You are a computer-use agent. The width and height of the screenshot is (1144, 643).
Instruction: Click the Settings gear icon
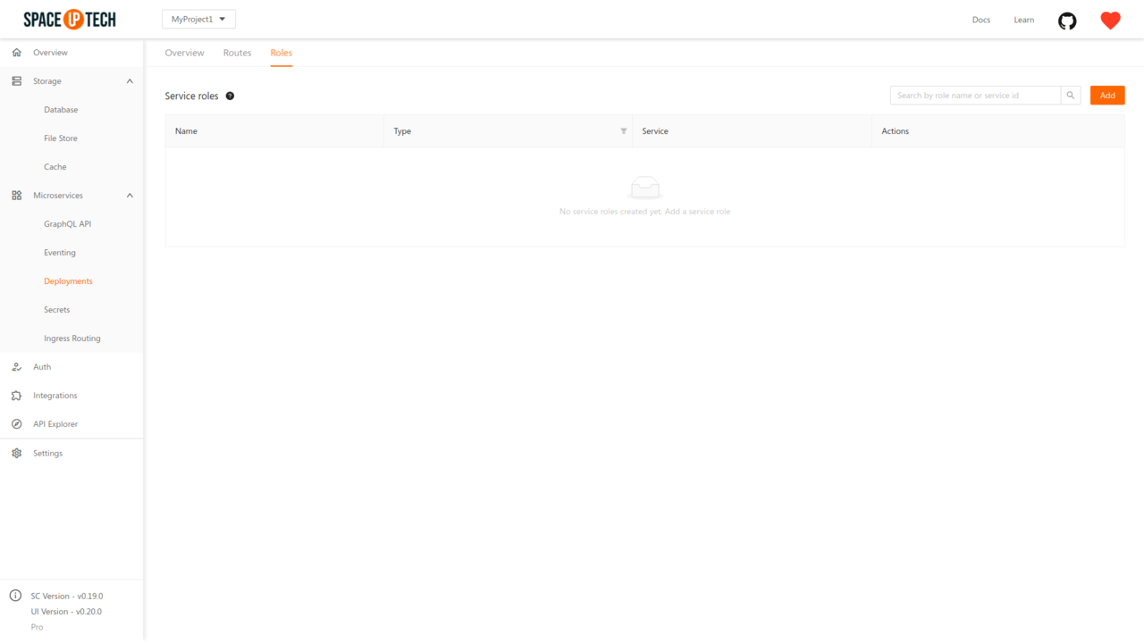tap(16, 453)
